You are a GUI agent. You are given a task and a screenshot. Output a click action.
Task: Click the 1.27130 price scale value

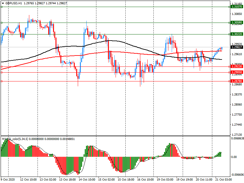click(x=237, y=135)
